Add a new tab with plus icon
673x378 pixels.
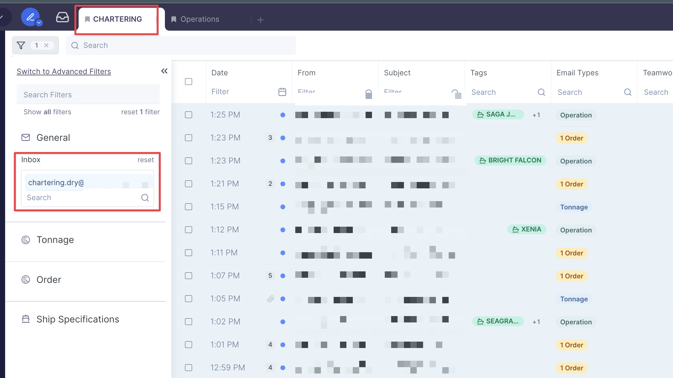pos(260,20)
